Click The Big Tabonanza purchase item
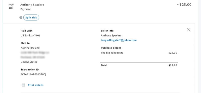 tap(112, 53)
